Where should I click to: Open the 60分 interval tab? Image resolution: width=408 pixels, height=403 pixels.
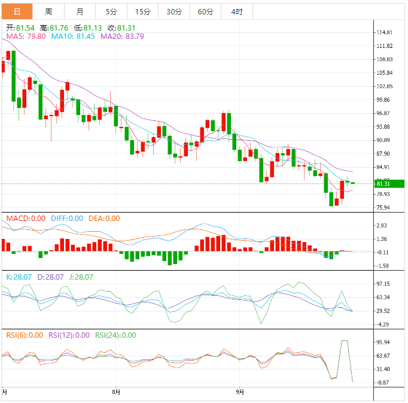(x=205, y=12)
